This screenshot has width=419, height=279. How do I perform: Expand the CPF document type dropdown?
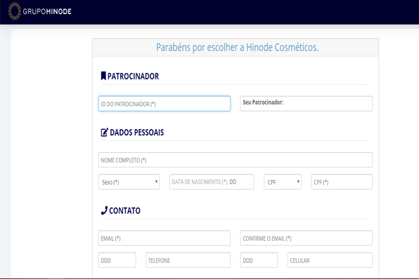(282, 182)
